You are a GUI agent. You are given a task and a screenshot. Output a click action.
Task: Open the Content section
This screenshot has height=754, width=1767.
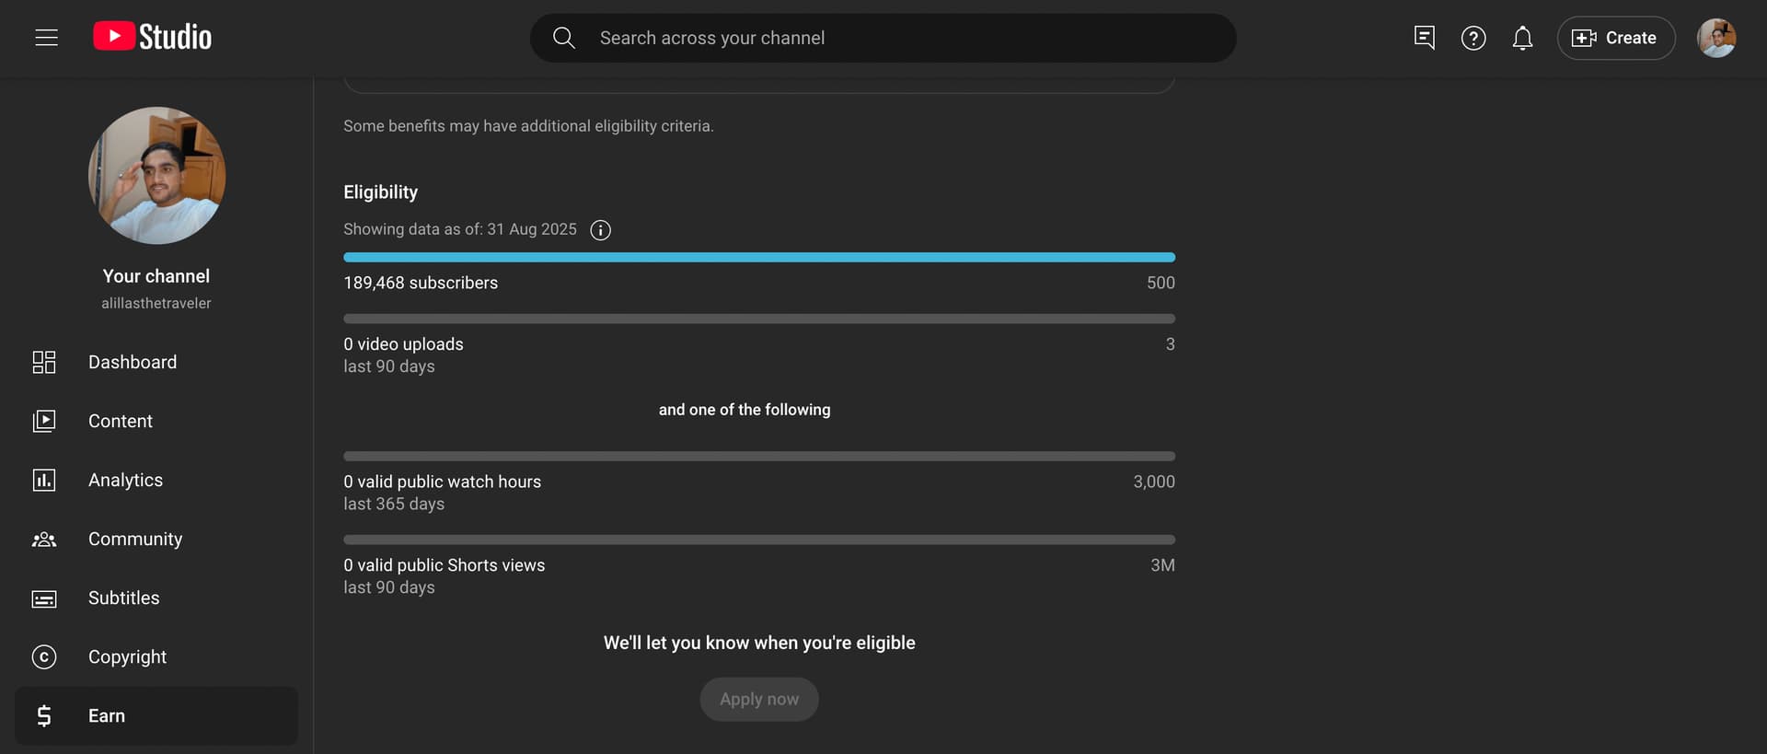[121, 421]
